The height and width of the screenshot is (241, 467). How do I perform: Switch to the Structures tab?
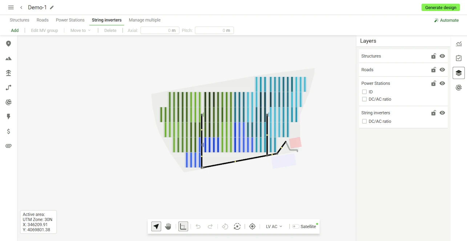click(19, 20)
